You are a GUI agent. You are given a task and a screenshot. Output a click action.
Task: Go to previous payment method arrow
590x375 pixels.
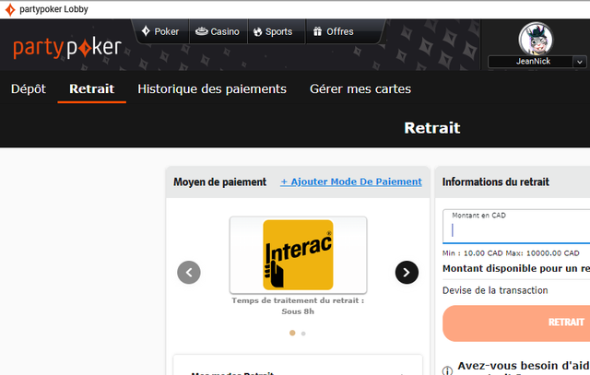189,273
